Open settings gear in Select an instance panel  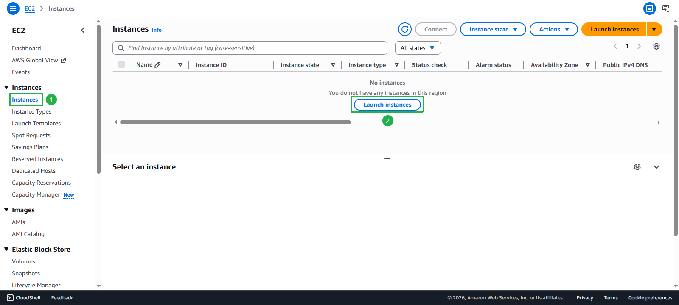[x=637, y=167]
